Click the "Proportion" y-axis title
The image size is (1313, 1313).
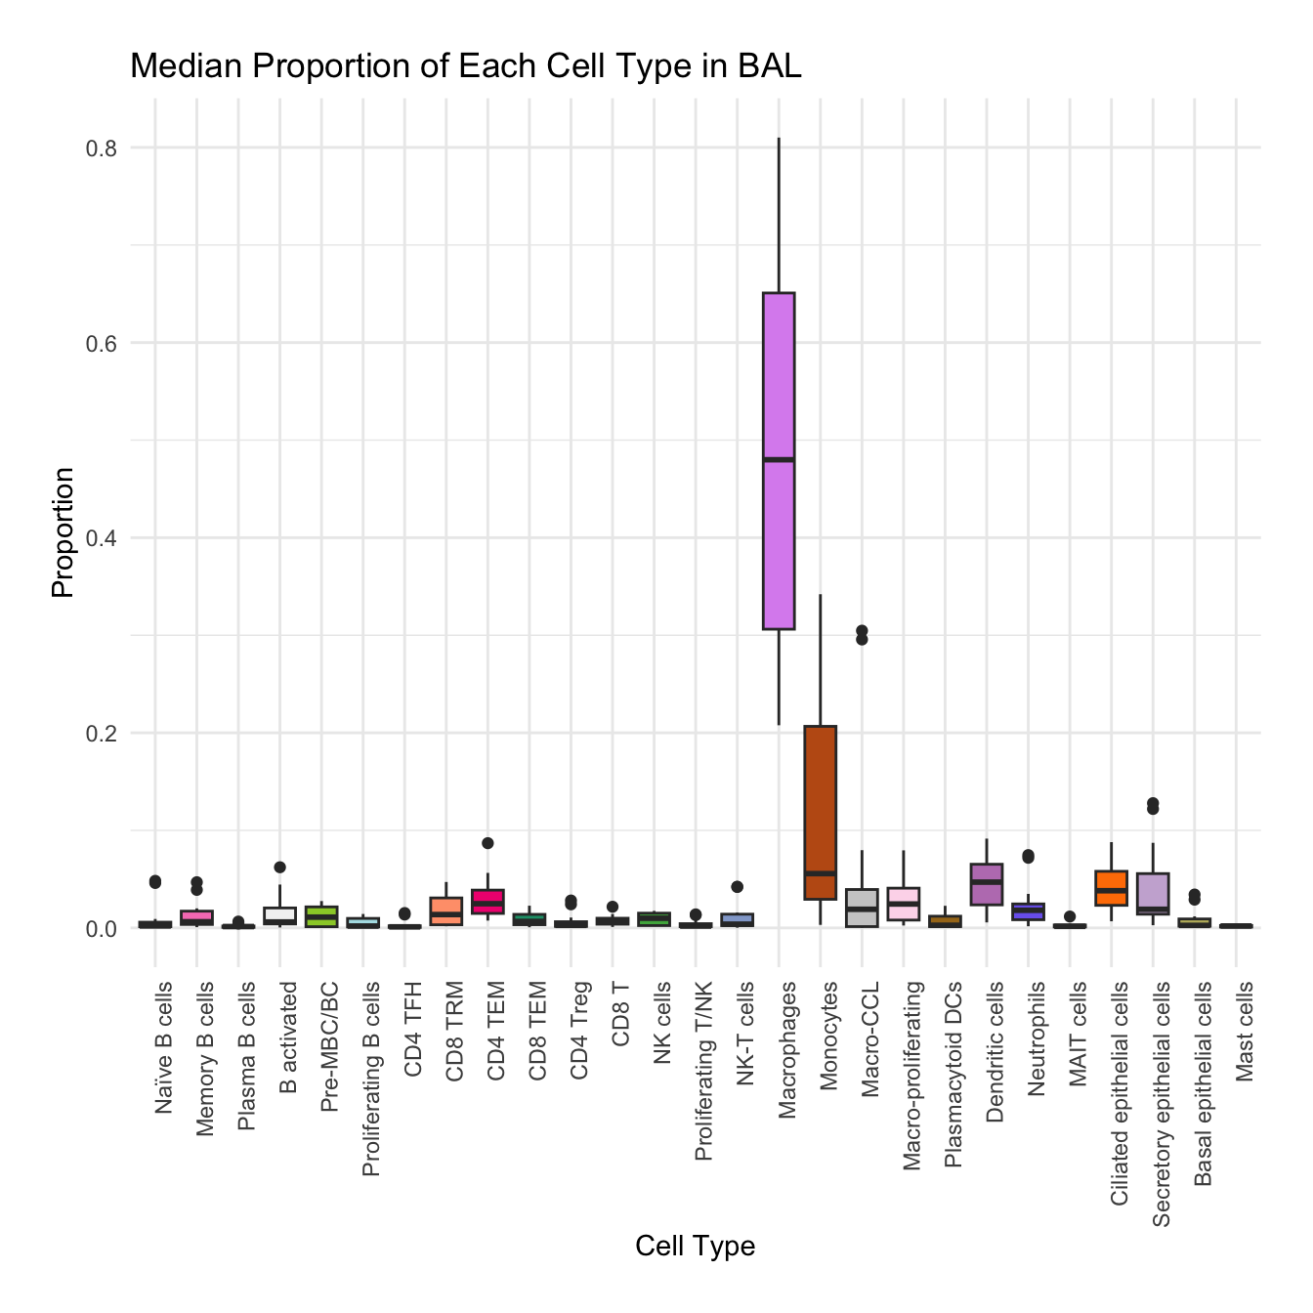click(x=63, y=532)
